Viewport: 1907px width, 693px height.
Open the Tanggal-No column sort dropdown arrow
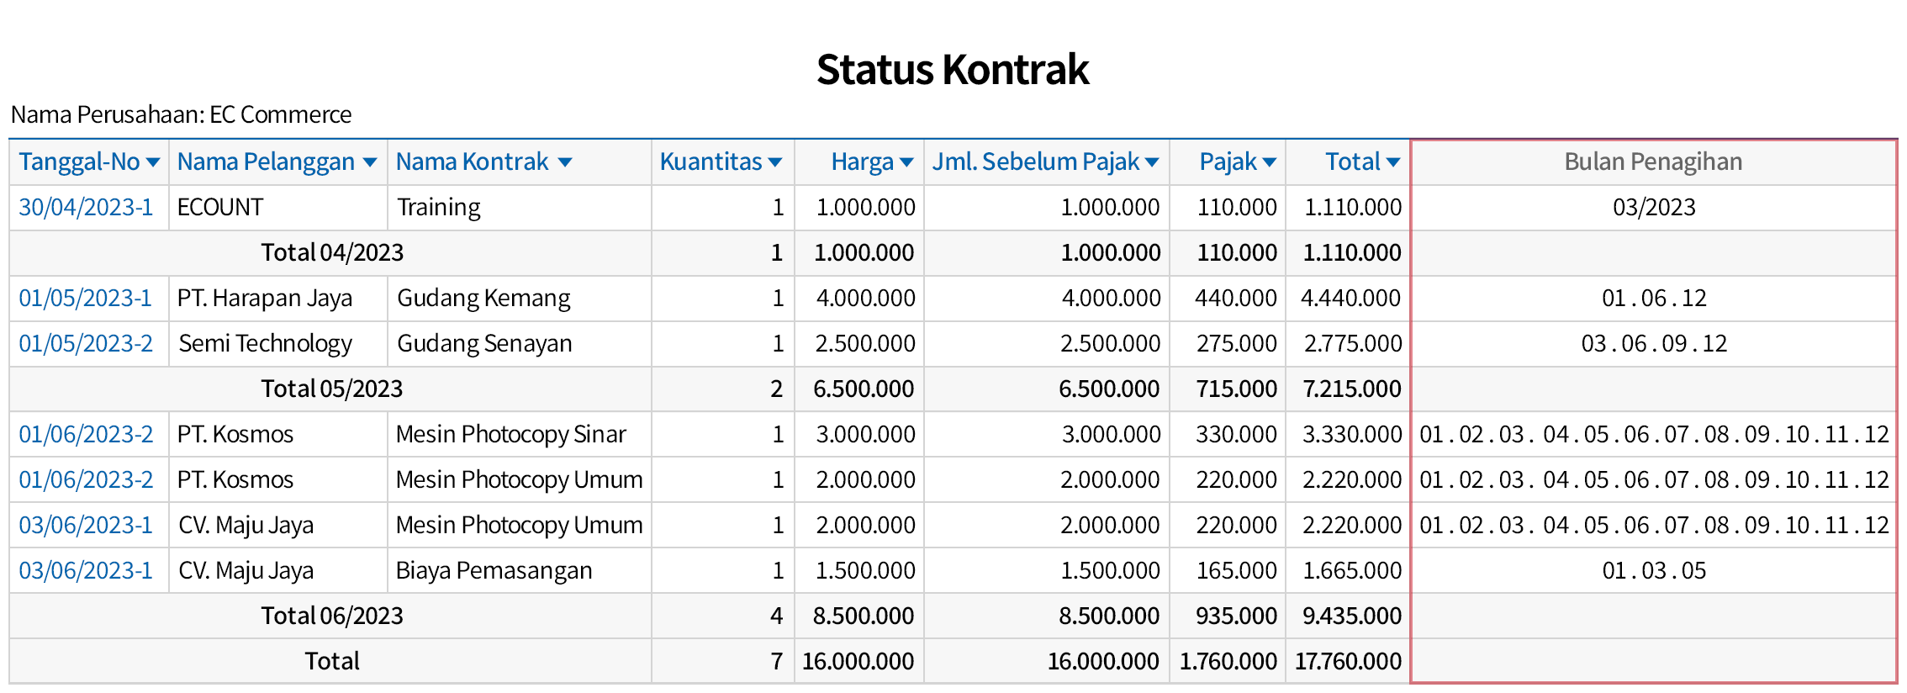(153, 162)
